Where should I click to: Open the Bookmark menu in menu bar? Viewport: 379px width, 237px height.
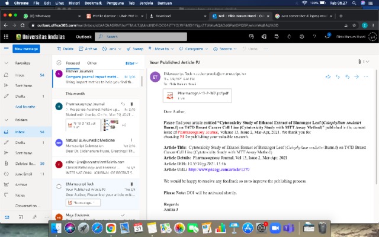coord(93,3)
